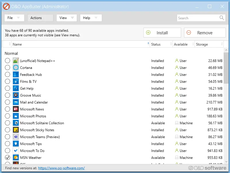
Task: Tick the Feedback Hub checkbox
Action: tap(7, 74)
